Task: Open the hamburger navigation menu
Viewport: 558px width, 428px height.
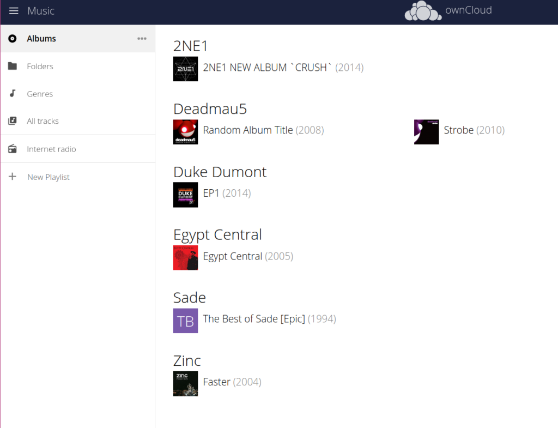Action: point(14,11)
